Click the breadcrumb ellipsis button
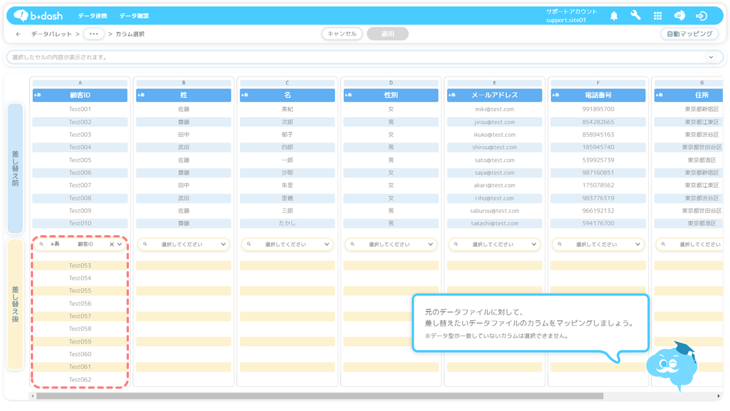 [x=94, y=34]
